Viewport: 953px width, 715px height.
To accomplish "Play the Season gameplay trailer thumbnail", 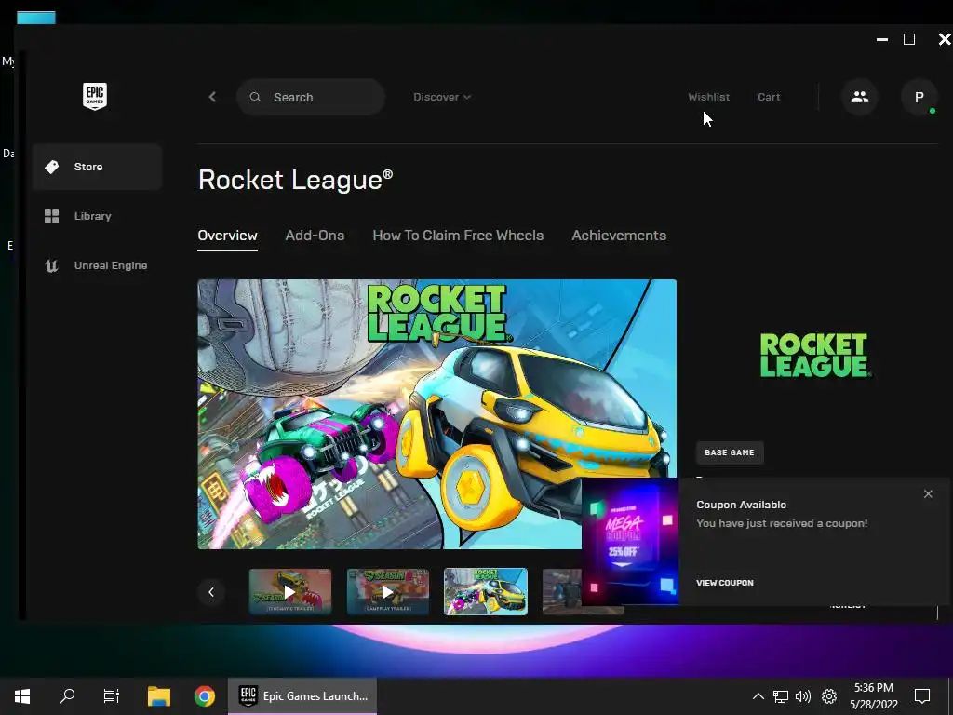I will 388,591.
